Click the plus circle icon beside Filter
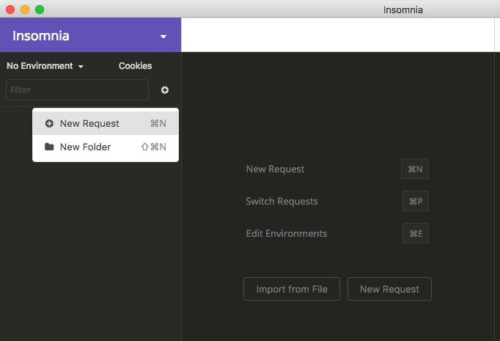Image resolution: width=500 pixels, height=341 pixels. pos(164,90)
